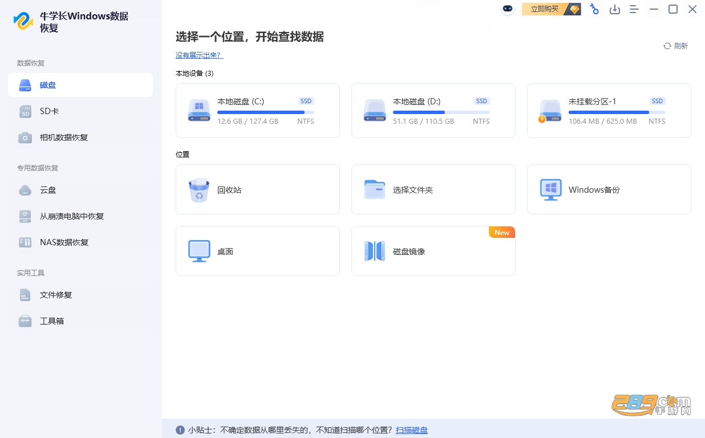Click the NTFS label on D: drive
Viewport: 705px width, 438px height.
pos(481,121)
